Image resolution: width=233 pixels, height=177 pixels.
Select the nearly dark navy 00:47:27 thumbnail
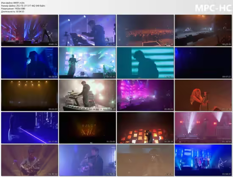pos(203,63)
